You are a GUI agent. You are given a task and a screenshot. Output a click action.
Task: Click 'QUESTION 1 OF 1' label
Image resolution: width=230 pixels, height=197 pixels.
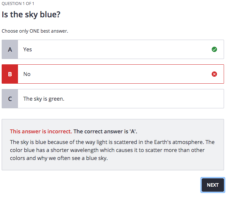[x=18, y=4]
